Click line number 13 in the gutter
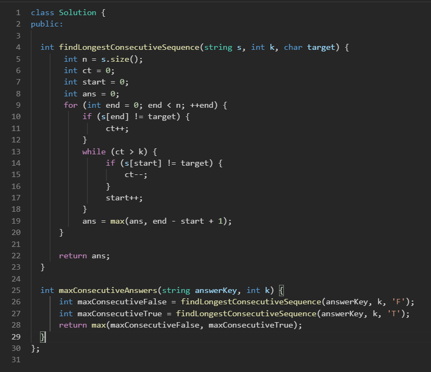431x372 pixels. tap(16, 152)
